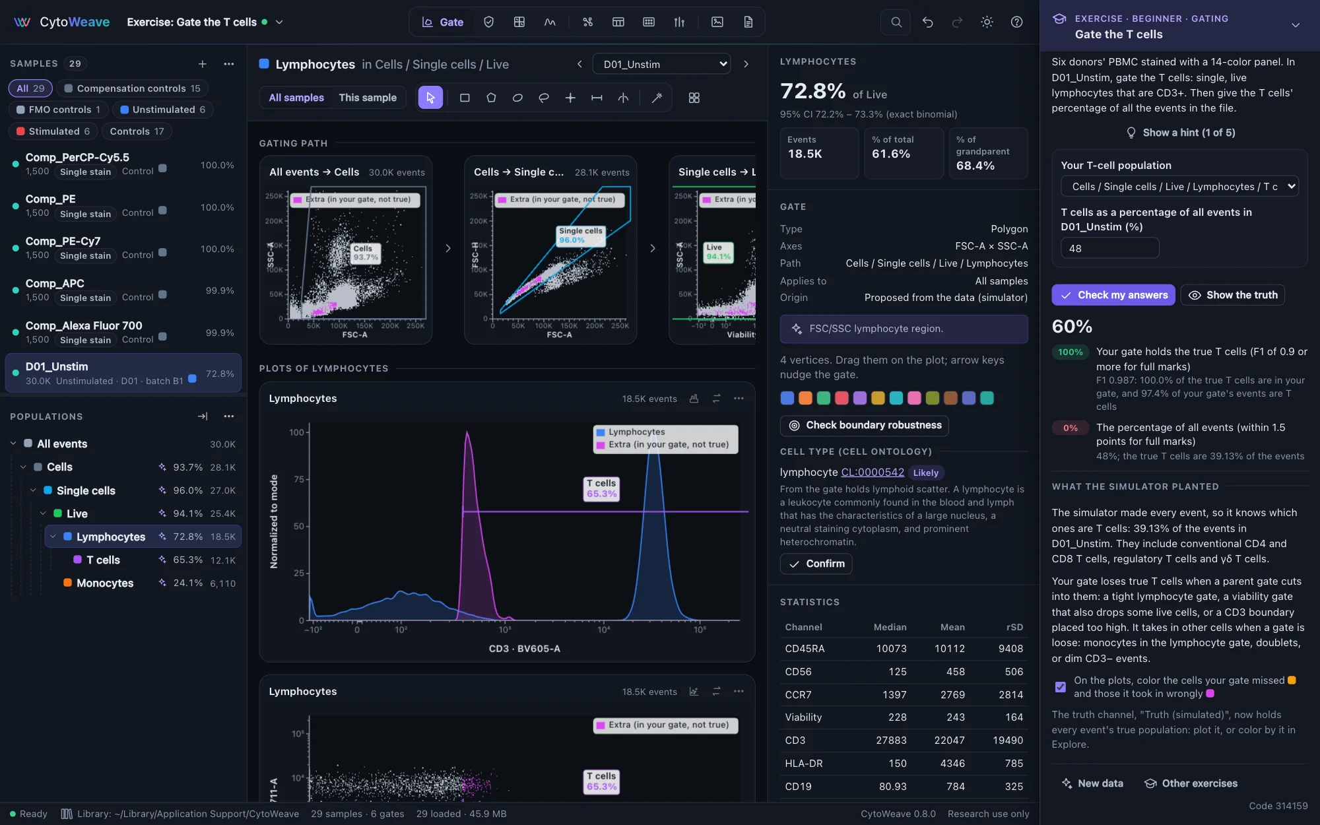Open the table view tab icon
Screen dimensions: 1320x825
[x=618, y=22]
